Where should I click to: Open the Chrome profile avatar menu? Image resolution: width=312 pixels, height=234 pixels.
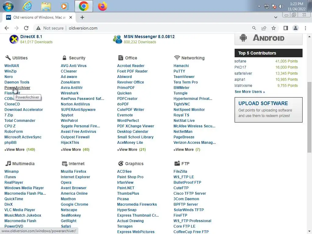[296, 28]
